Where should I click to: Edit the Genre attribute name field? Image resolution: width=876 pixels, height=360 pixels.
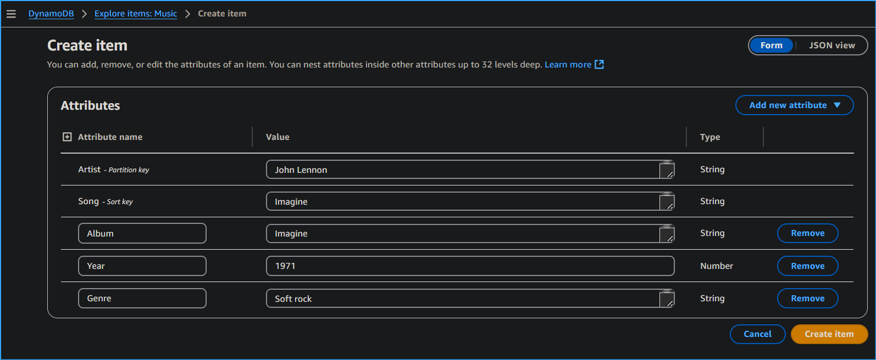pyautogui.click(x=142, y=299)
